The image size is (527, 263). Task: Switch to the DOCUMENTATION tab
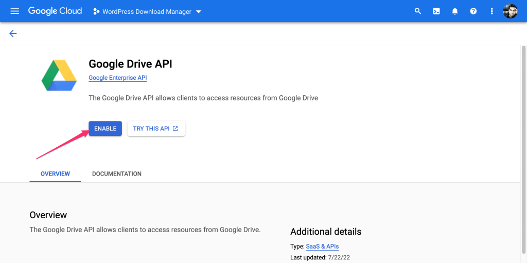pos(117,174)
